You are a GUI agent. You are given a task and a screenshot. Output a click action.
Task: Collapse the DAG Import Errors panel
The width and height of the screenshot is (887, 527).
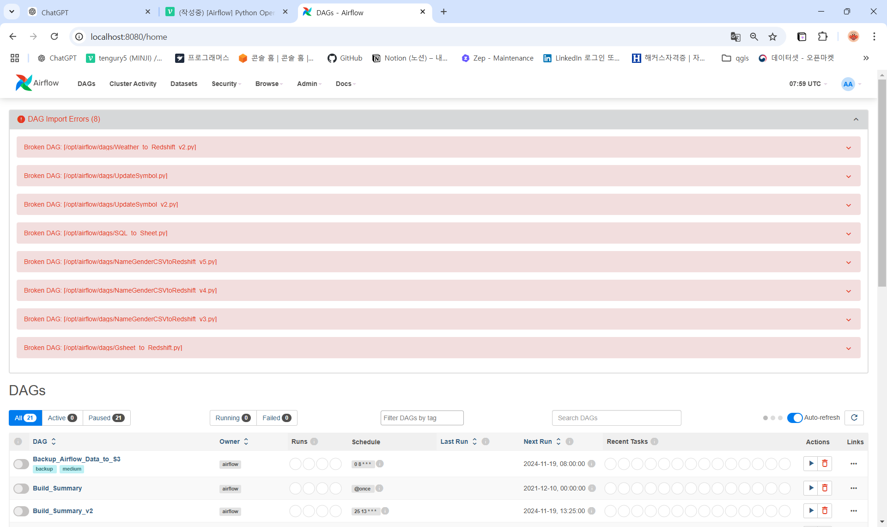coord(856,119)
